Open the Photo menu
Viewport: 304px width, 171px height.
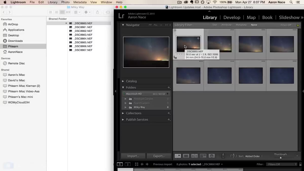[65, 2]
